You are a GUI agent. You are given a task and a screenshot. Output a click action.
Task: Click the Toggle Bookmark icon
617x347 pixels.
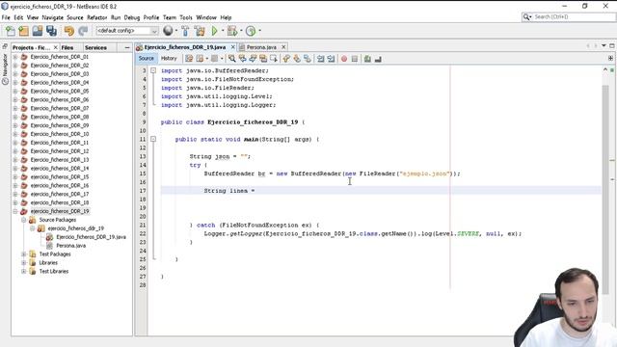[307, 59]
